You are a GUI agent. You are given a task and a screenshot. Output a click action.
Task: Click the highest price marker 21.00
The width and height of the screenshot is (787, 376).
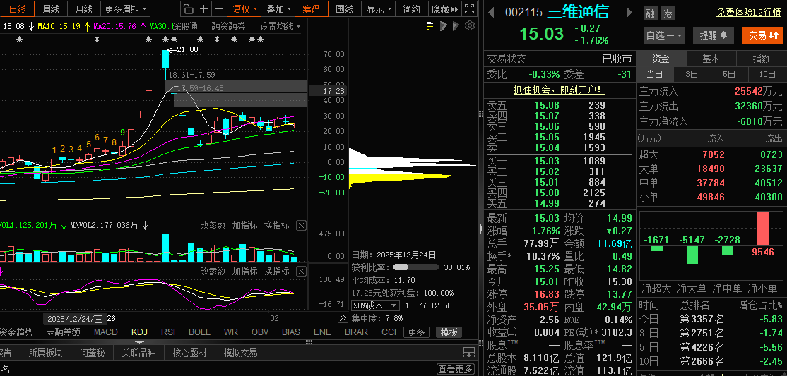tap(187, 49)
